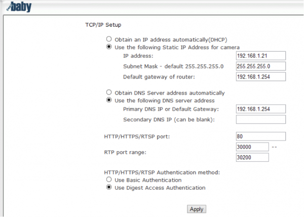Viewport: 304px width, 217px height.
Task: Select Use the following Static IP Address
Action: (109, 47)
